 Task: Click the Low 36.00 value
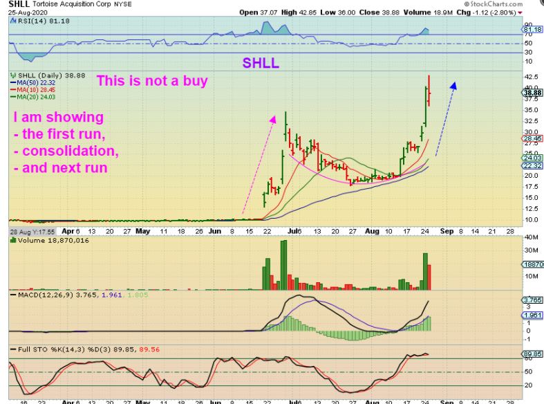tap(337, 12)
